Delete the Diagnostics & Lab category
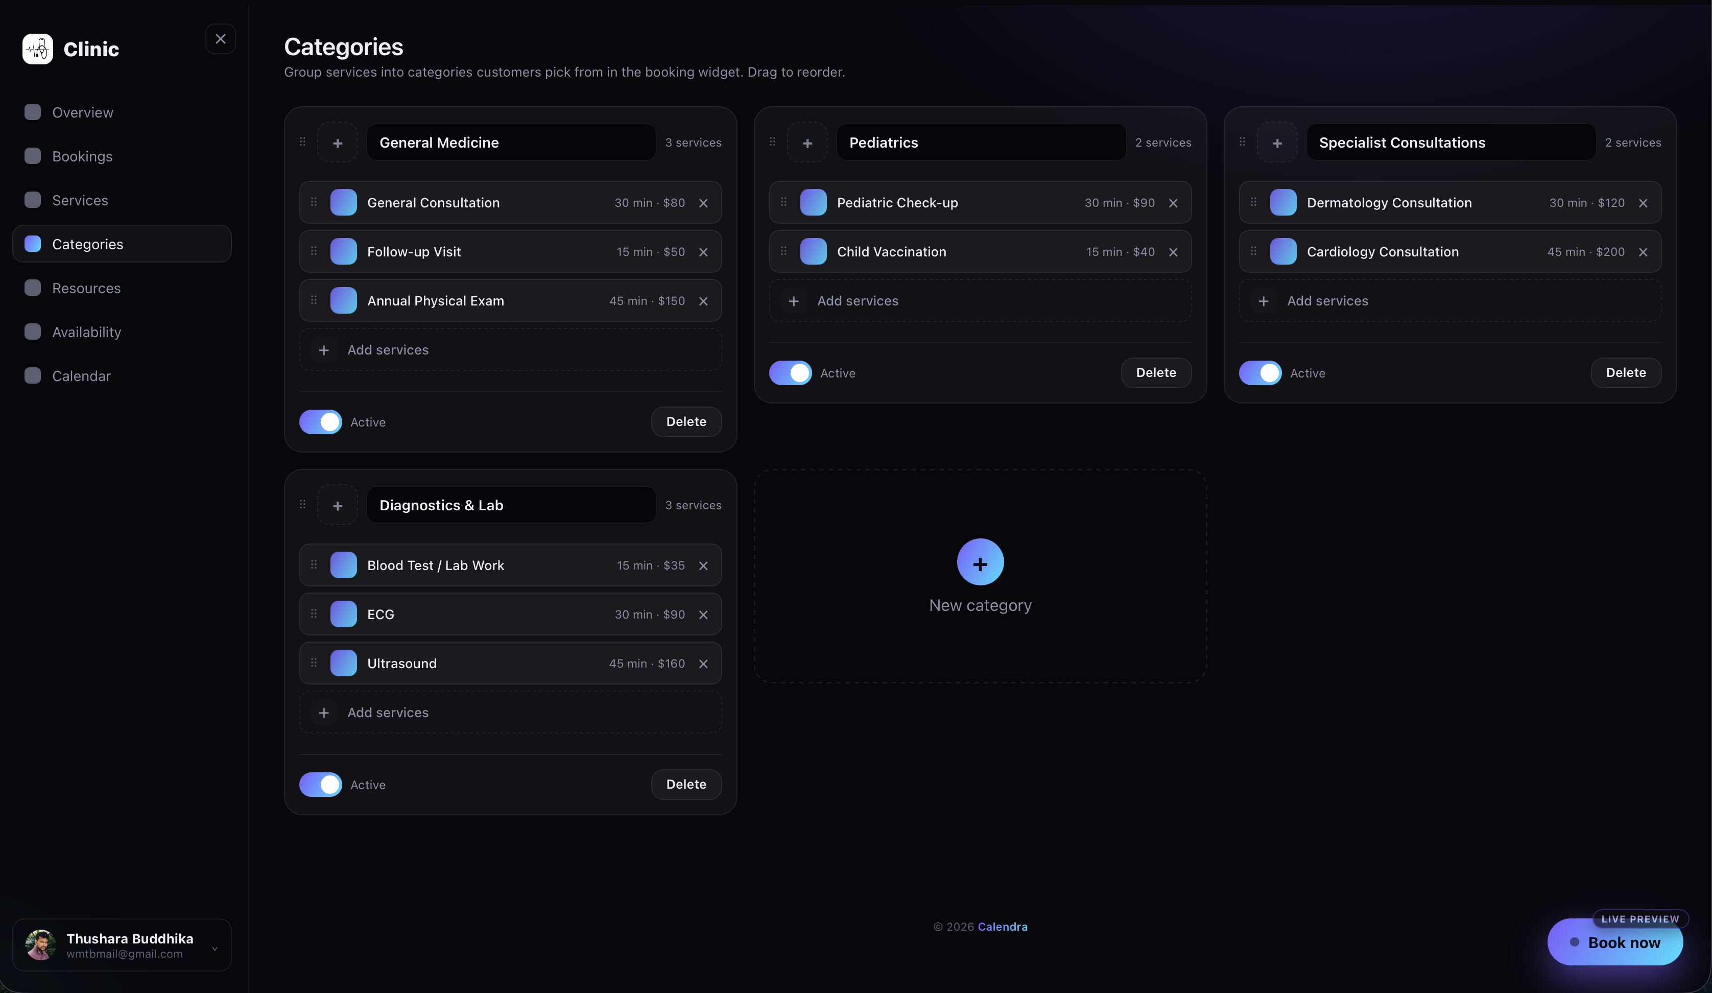The width and height of the screenshot is (1712, 993). pyautogui.click(x=686, y=785)
